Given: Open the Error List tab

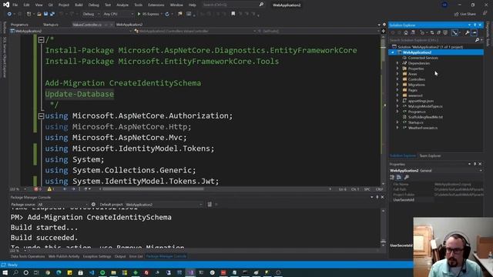Looking at the screenshot, I should (x=136, y=256).
